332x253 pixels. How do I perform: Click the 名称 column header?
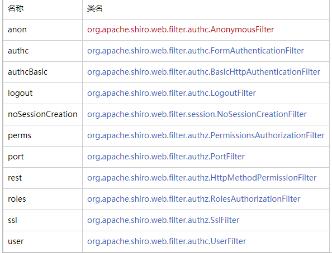16,8
